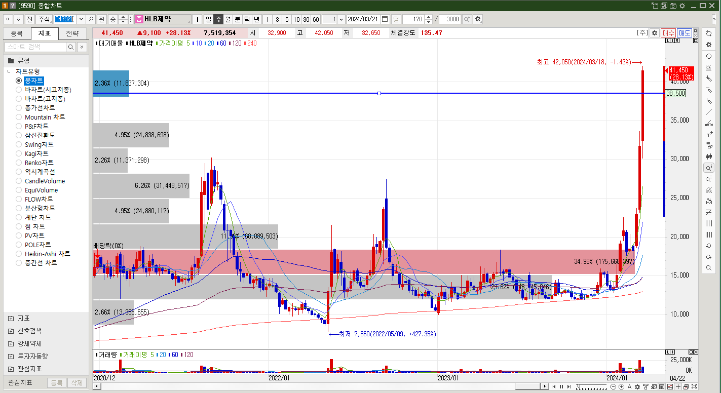Select the 월 (monthly) period button

point(228,19)
